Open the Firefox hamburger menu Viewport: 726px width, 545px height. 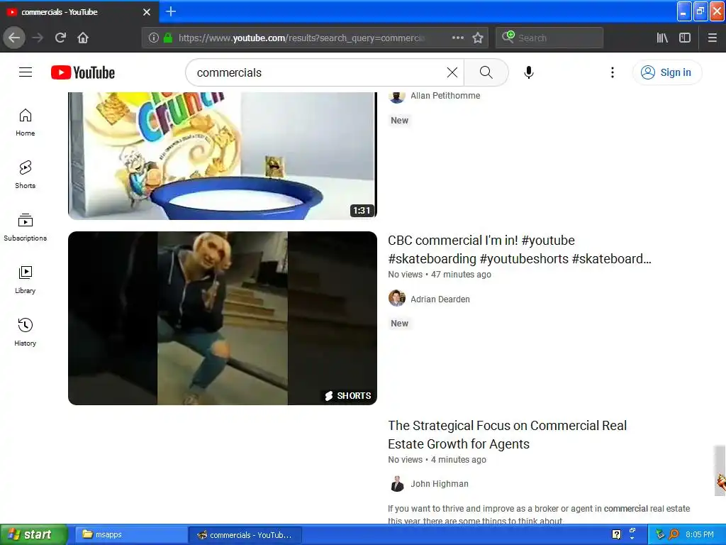(x=712, y=38)
